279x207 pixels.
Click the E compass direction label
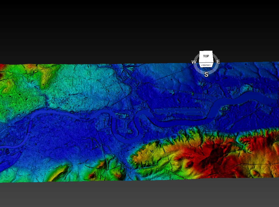tap(218, 62)
